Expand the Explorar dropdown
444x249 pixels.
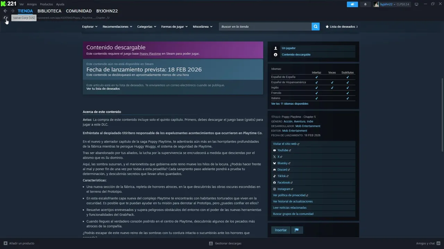89,27
